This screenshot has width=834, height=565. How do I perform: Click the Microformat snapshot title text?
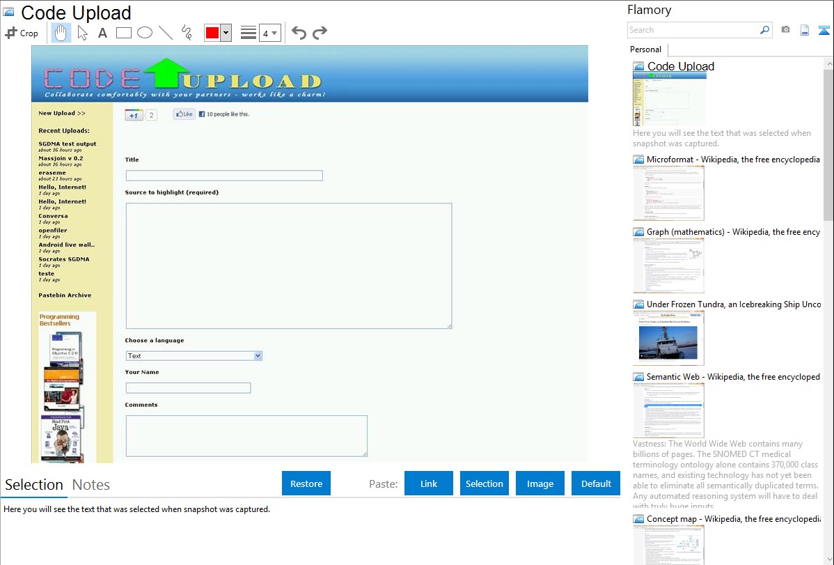(733, 160)
